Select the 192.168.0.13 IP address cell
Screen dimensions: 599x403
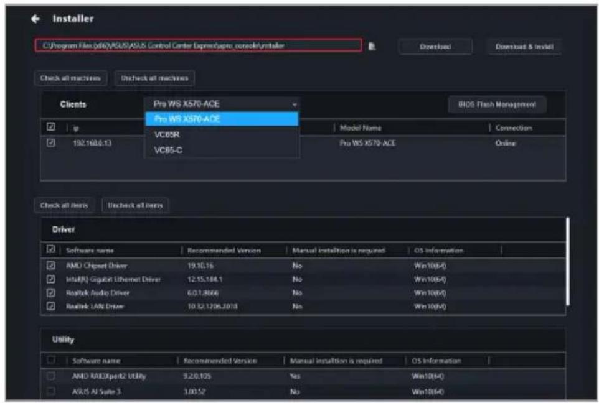[92, 143]
